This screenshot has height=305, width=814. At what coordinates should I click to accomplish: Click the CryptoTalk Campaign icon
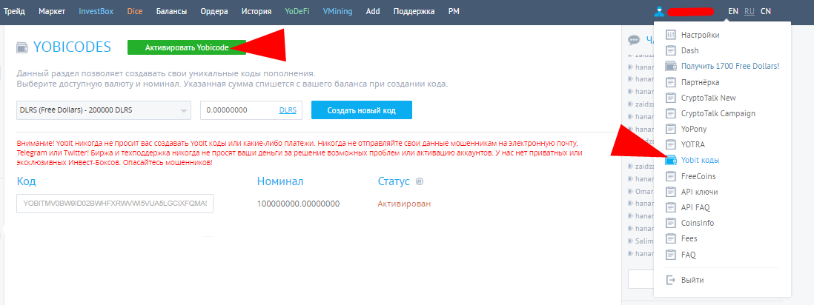point(671,113)
